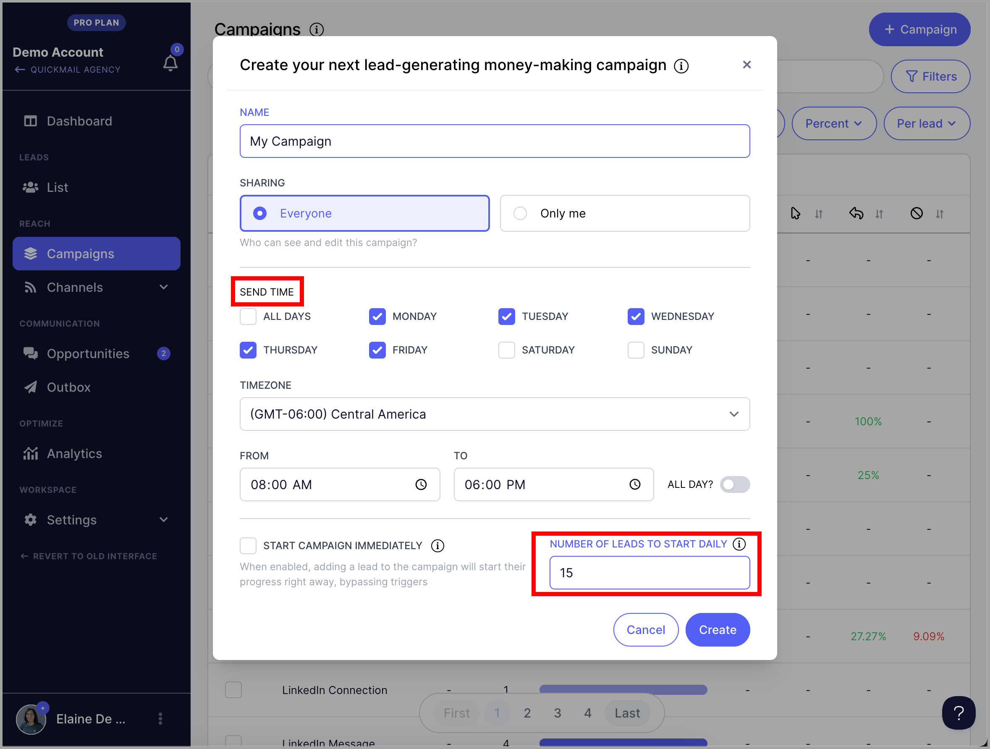Open the Percent dropdown
The height and width of the screenshot is (749, 990).
click(833, 123)
